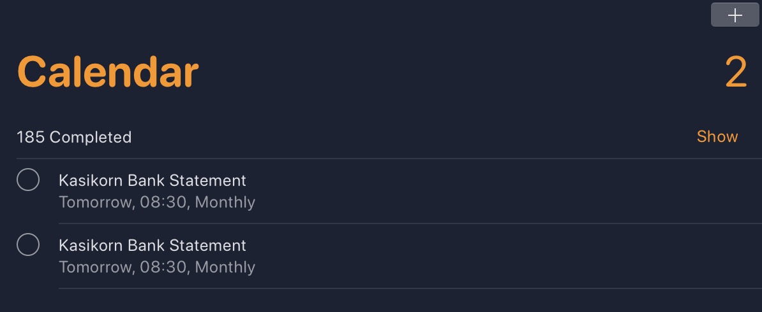
Task: Select the first Kasikorn Bank Statement title
Action: pyautogui.click(x=152, y=181)
